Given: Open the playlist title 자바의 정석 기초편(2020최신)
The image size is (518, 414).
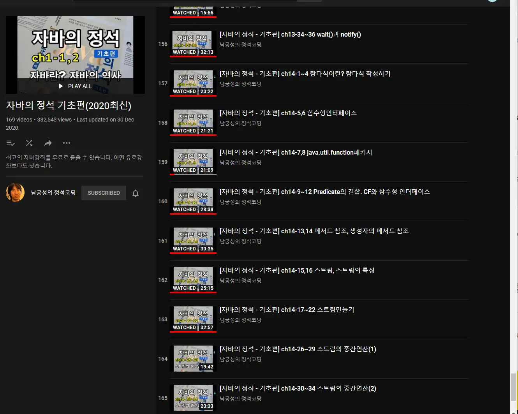Looking at the screenshot, I should 69,106.
